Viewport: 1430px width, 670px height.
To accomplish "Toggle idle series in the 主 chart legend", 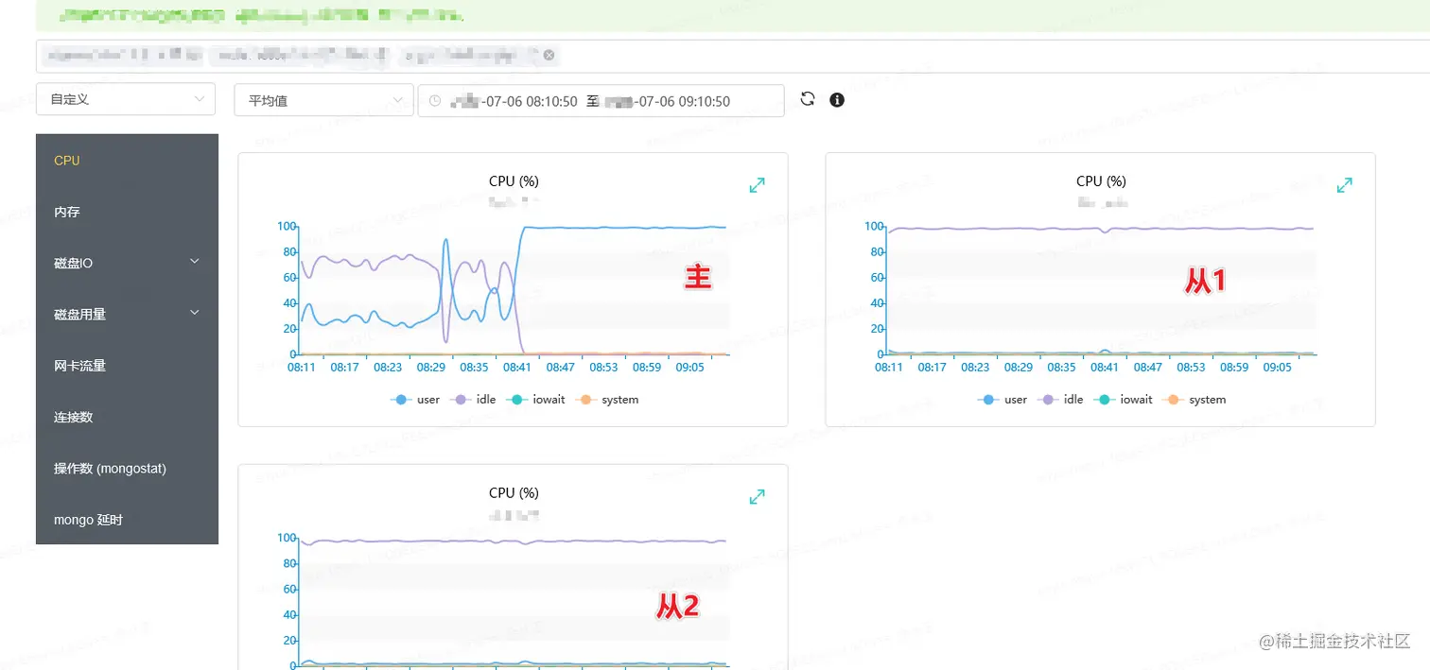I will click(473, 400).
